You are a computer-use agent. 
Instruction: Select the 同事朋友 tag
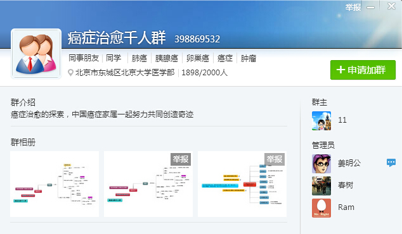click(x=84, y=58)
